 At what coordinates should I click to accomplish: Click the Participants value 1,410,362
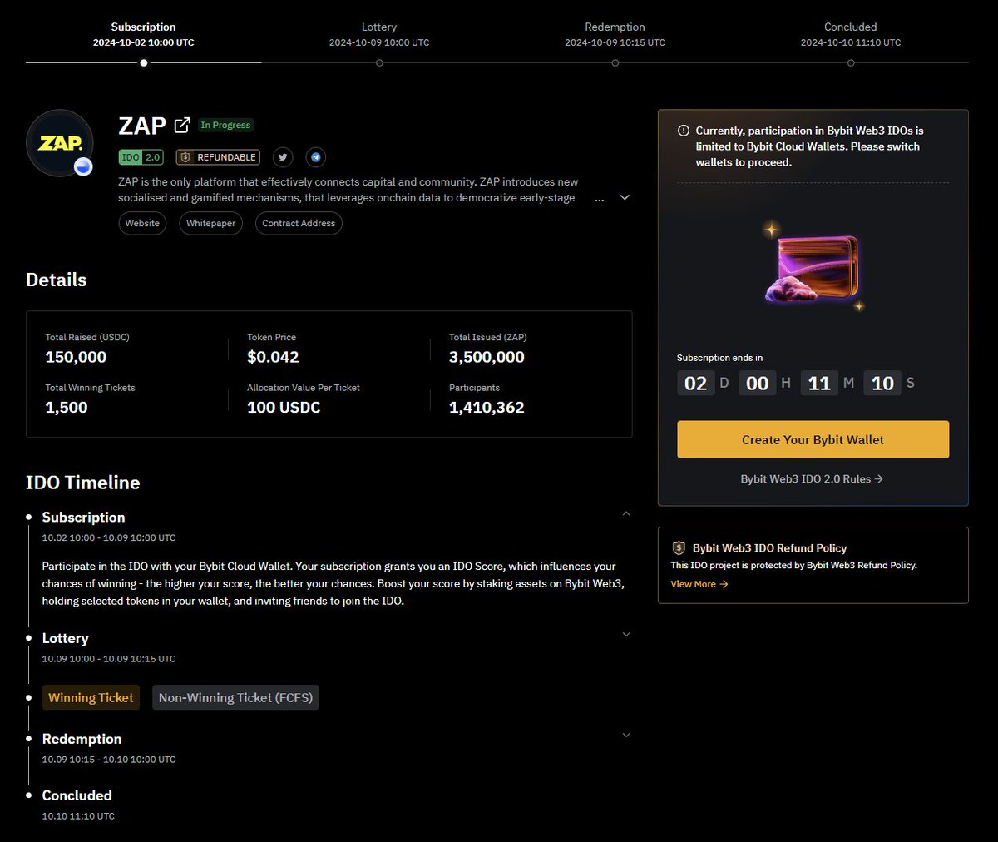(487, 407)
